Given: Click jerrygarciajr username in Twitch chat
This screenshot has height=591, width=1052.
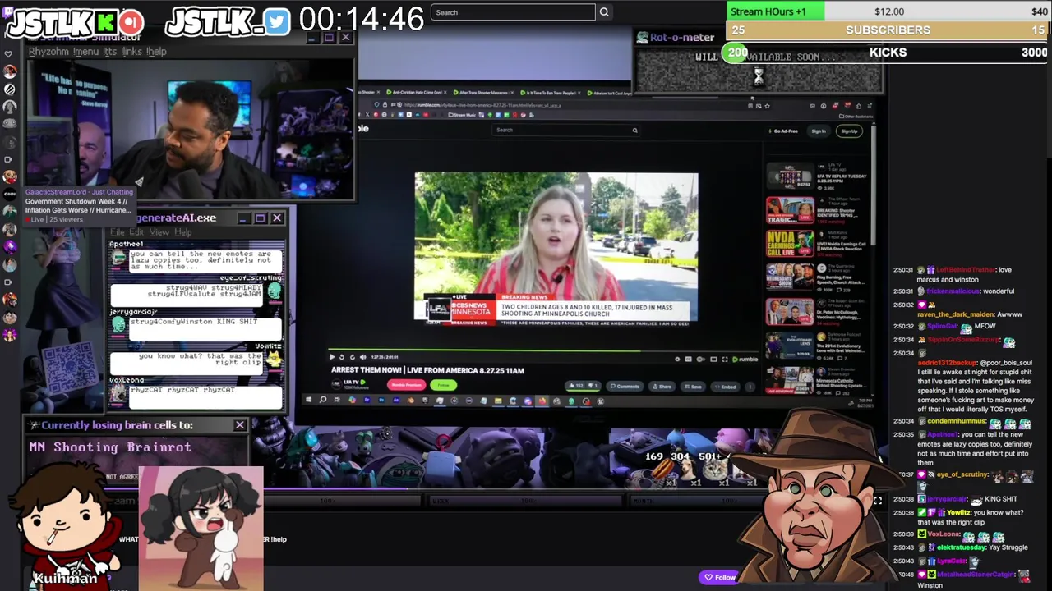Looking at the screenshot, I should tap(948, 499).
